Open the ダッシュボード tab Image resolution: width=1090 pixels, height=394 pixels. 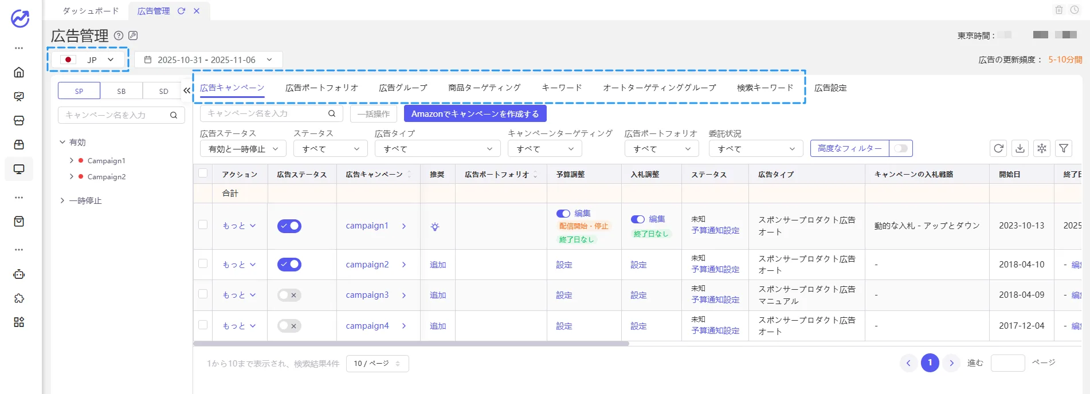click(91, 11)
